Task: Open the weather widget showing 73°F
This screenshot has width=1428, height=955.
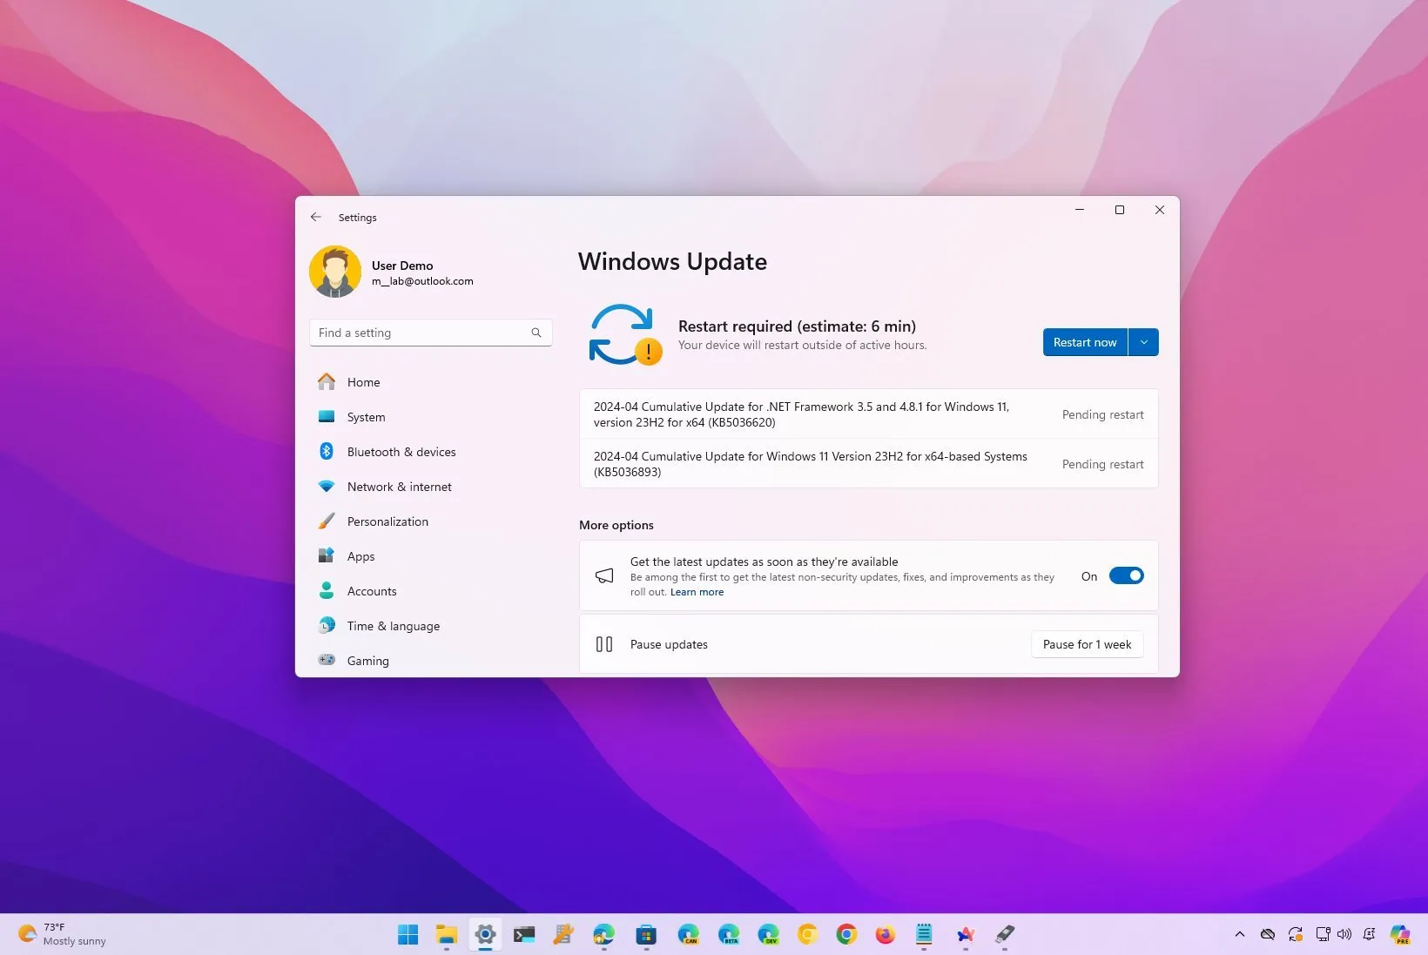Action: pos(63,934)
